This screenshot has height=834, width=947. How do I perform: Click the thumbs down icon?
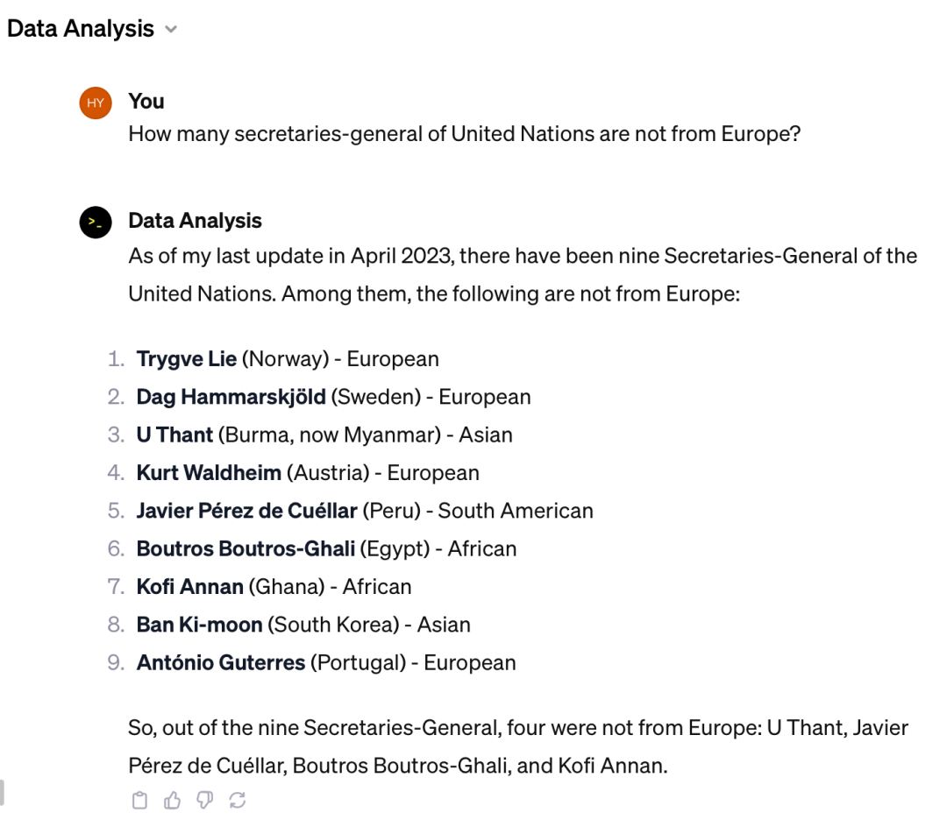[x=204, y=800]
